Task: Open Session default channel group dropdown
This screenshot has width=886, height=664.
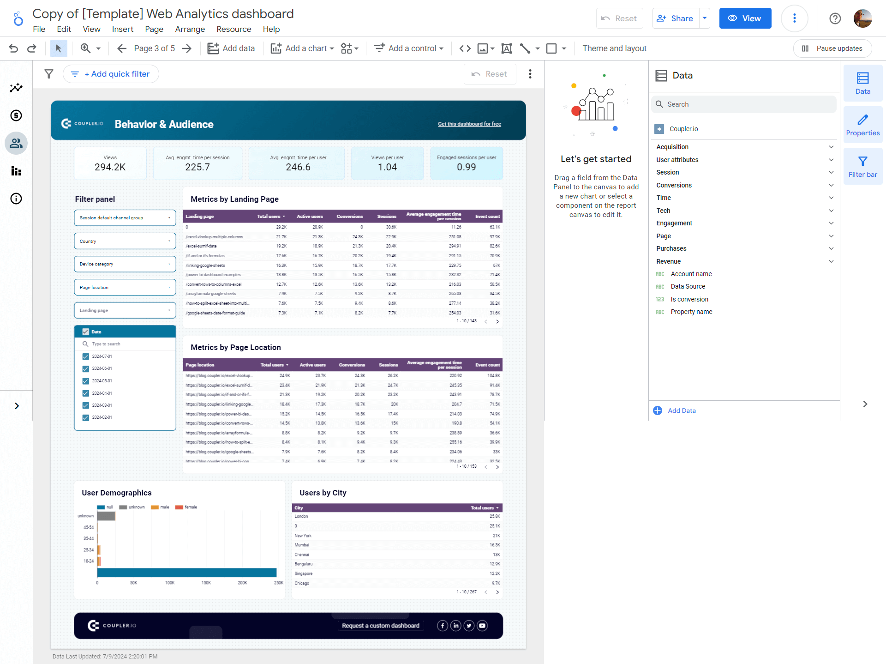Action: (125, 218)
